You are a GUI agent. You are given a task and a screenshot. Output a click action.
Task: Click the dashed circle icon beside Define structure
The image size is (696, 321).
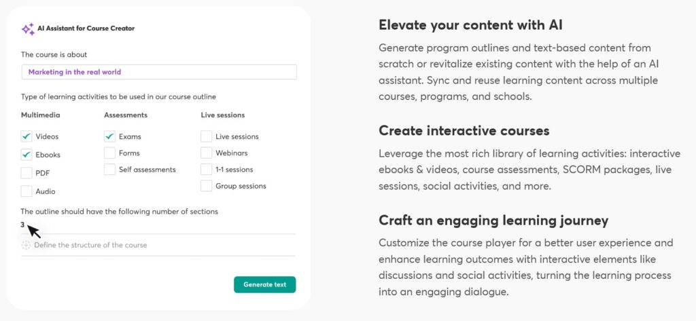tap(27, 245)
